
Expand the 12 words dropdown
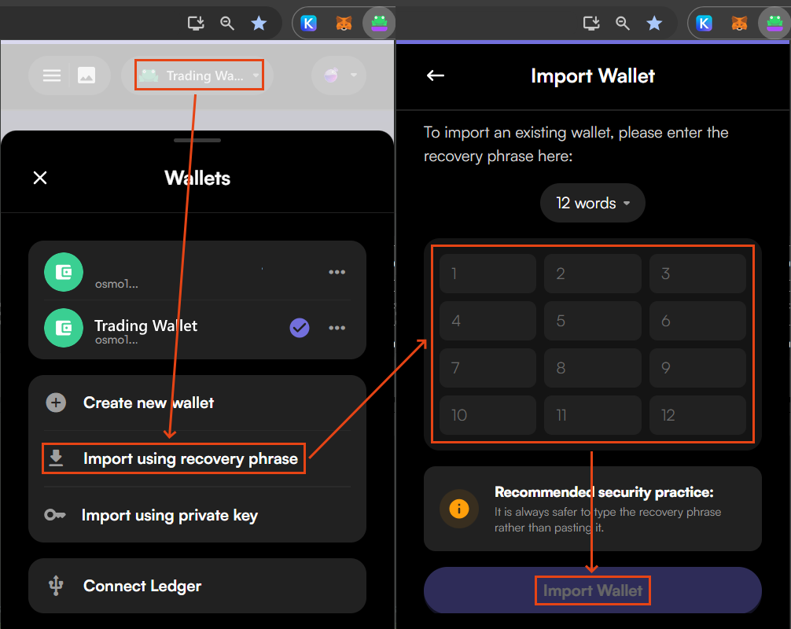click(592, 203)
